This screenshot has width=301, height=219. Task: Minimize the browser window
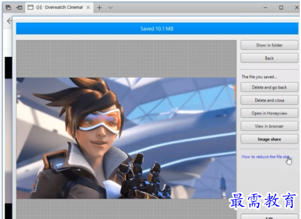265,8
